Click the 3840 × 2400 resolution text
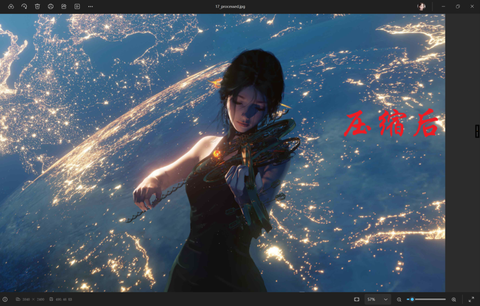Image resolution: width=480 pixels, height=306 pixels. coord(33,299)
